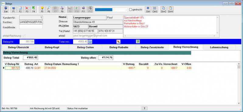Click the table vertical scrollbar down arrow
The width and height of the screenshot is (243, 112).
point(239,103)
